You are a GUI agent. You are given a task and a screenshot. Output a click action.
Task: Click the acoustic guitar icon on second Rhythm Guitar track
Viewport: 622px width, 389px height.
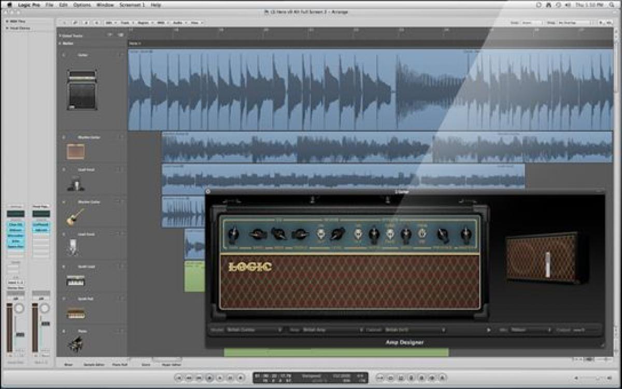click(75, 216)
